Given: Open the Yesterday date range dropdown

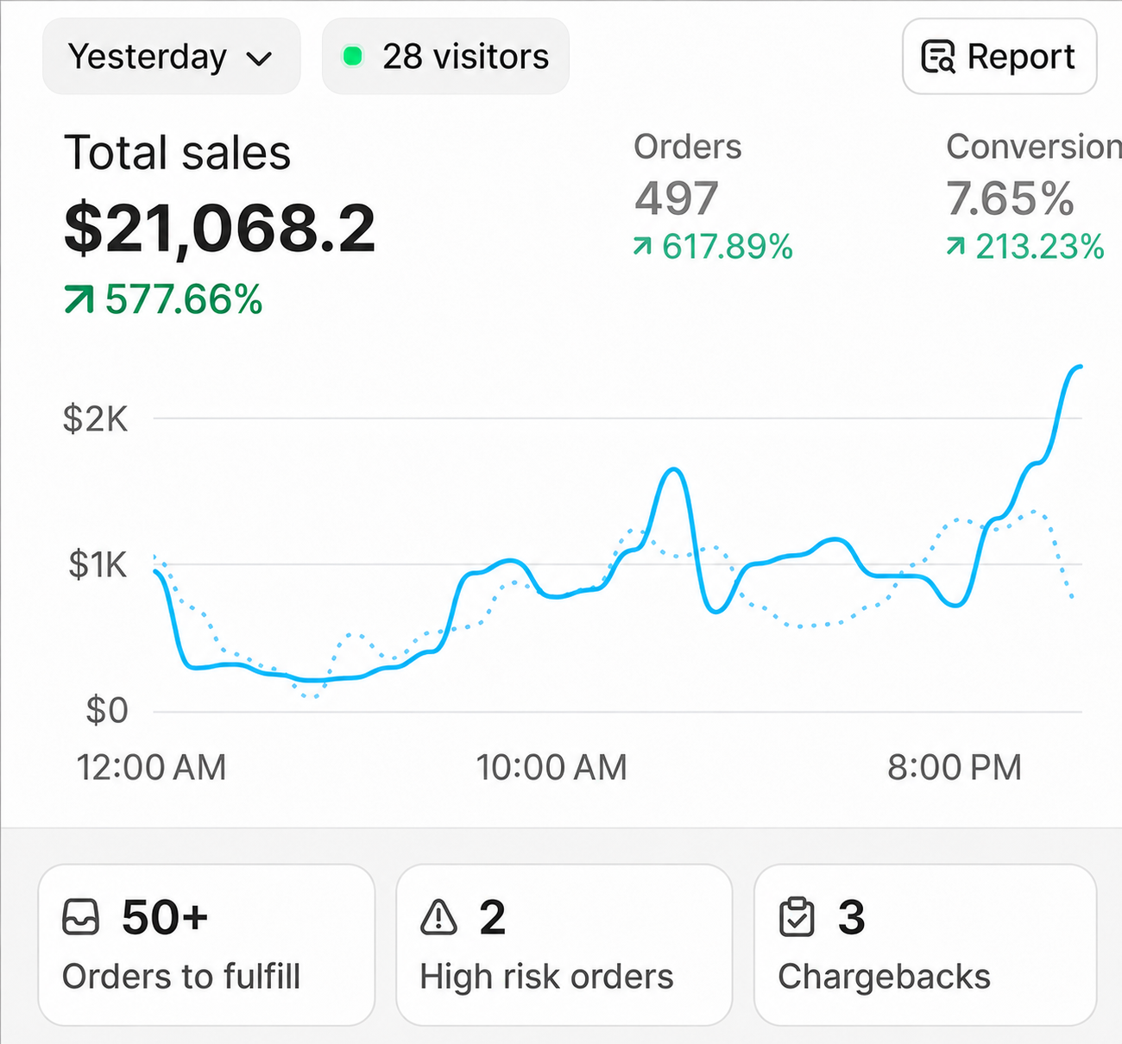Looking at the screenshot, I should (171, 57).
